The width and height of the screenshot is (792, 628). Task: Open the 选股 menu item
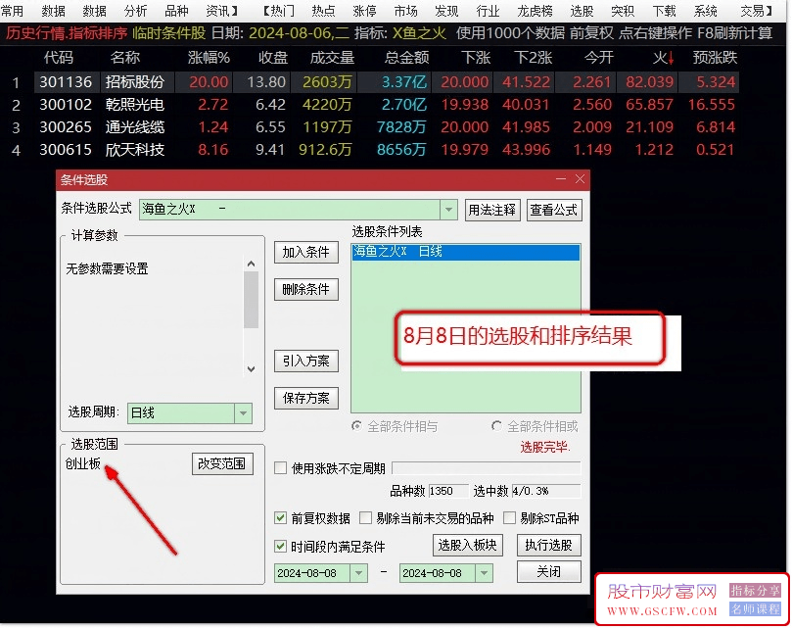582,11
